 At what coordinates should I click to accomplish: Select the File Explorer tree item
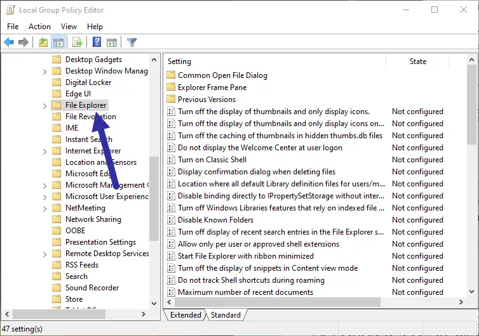pyautogui.click(x=86, y=105)
